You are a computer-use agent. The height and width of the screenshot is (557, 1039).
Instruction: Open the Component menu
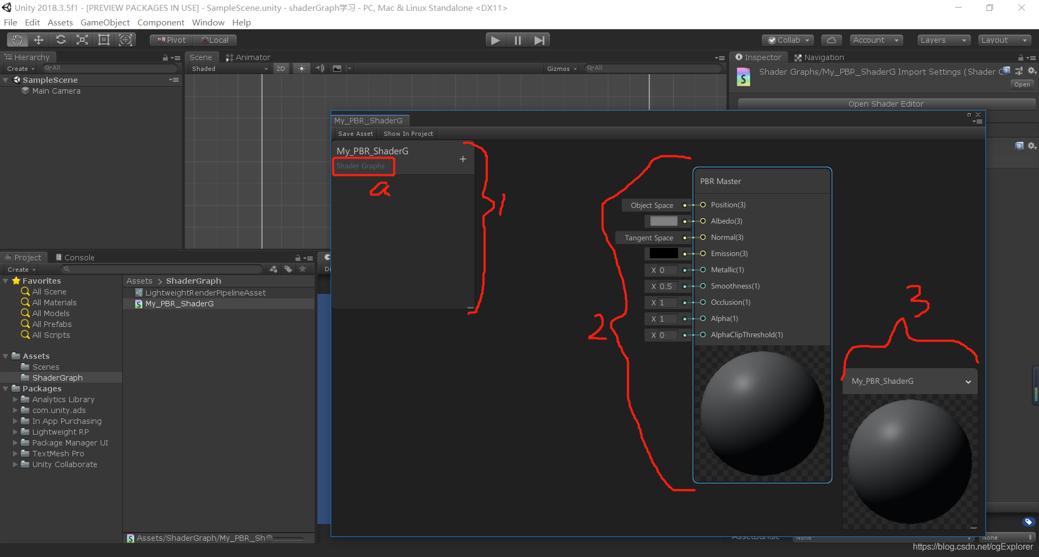click(x=161, y=22)
